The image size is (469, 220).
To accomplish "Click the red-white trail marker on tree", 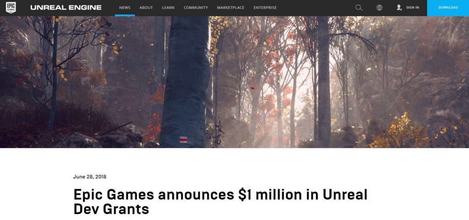I will click(183, 139).
